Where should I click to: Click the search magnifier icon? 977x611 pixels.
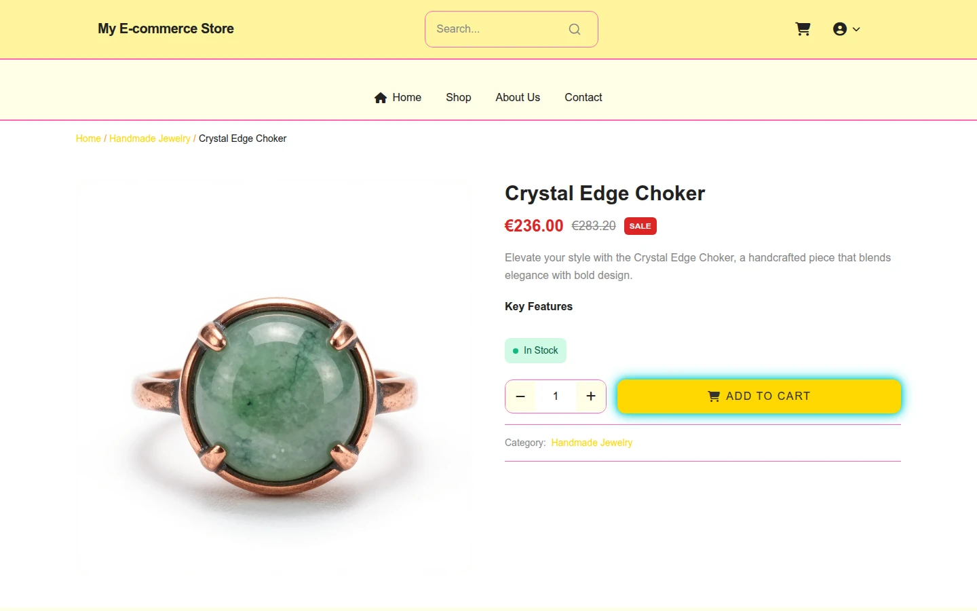coord(575,29)
